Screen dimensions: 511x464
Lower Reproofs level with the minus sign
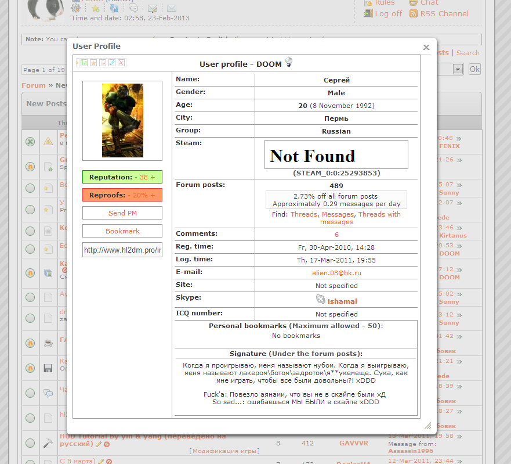pyautogui.click(x=129, y=195)
